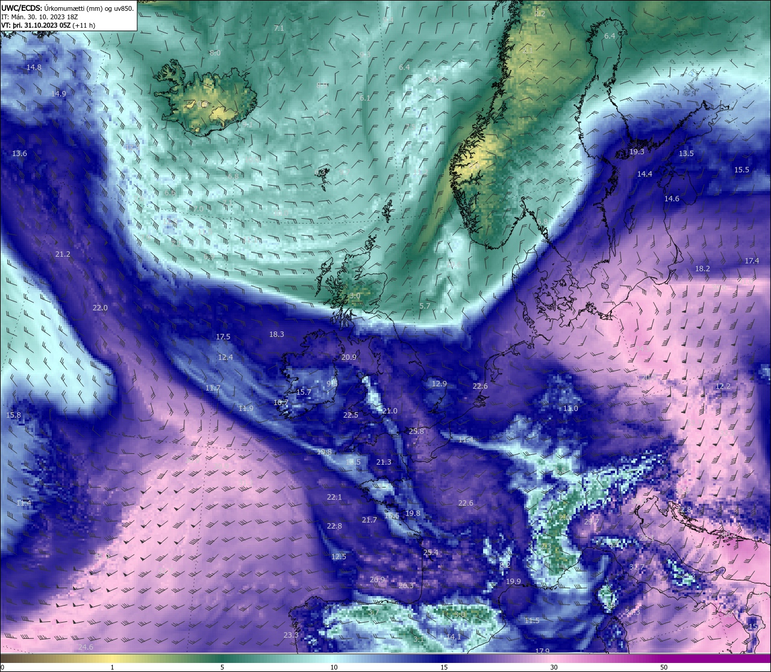Click the map value 14.4

645,174
